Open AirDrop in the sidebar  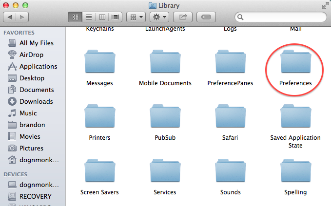pos(31,55)
